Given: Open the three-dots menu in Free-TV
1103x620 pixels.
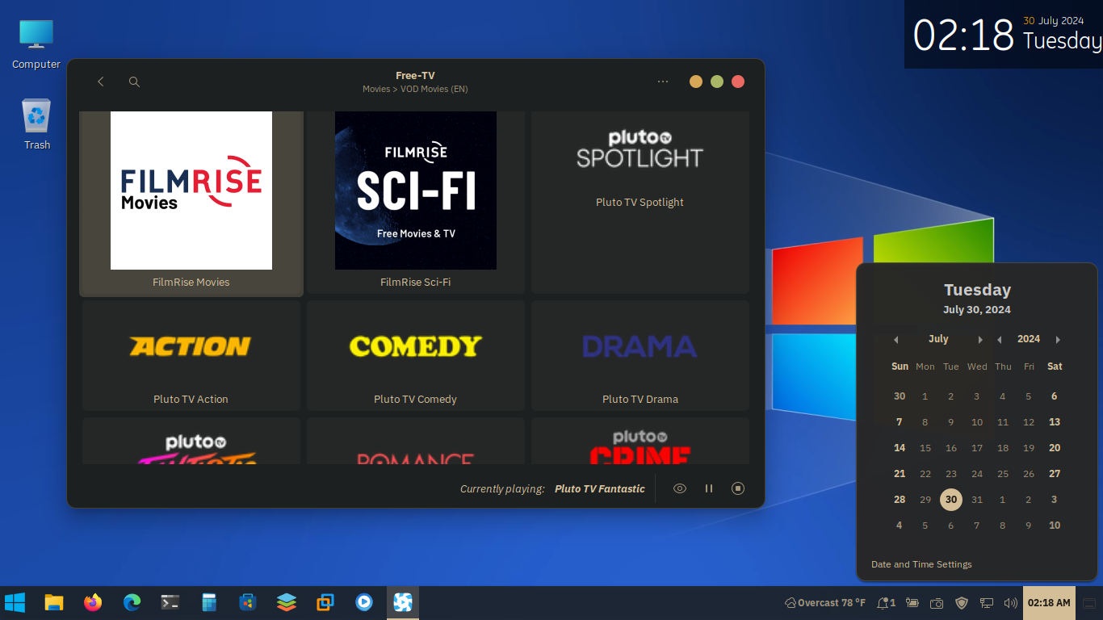Looking at the screenshot, I should tap(663, 82).
